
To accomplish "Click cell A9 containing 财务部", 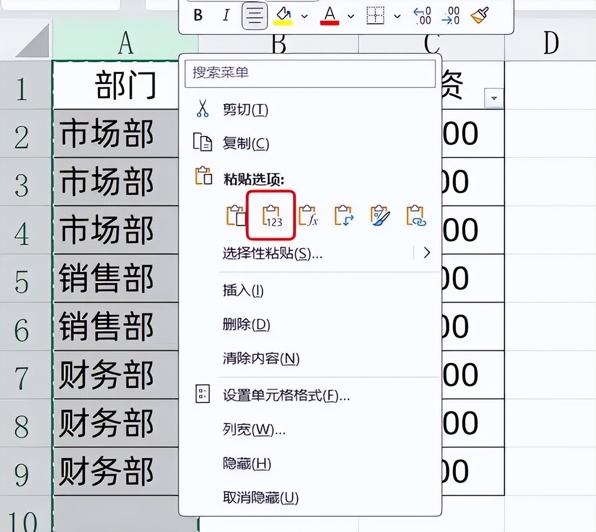I will click(x=116, y=472).
